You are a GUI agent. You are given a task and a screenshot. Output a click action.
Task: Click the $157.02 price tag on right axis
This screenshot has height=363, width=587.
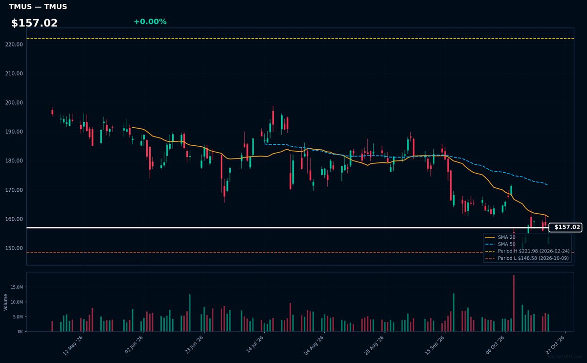565,227
